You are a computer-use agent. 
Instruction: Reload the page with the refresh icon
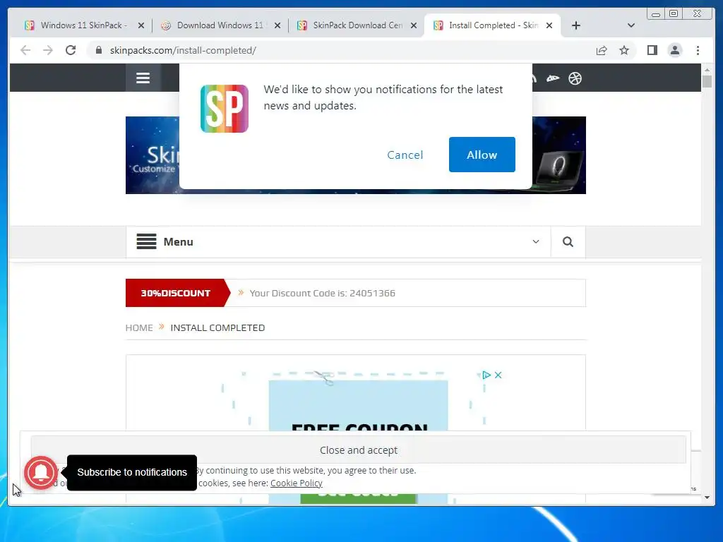71,50
